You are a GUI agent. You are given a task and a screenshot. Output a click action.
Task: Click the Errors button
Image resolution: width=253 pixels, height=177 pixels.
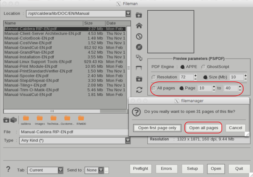(166, 169)
